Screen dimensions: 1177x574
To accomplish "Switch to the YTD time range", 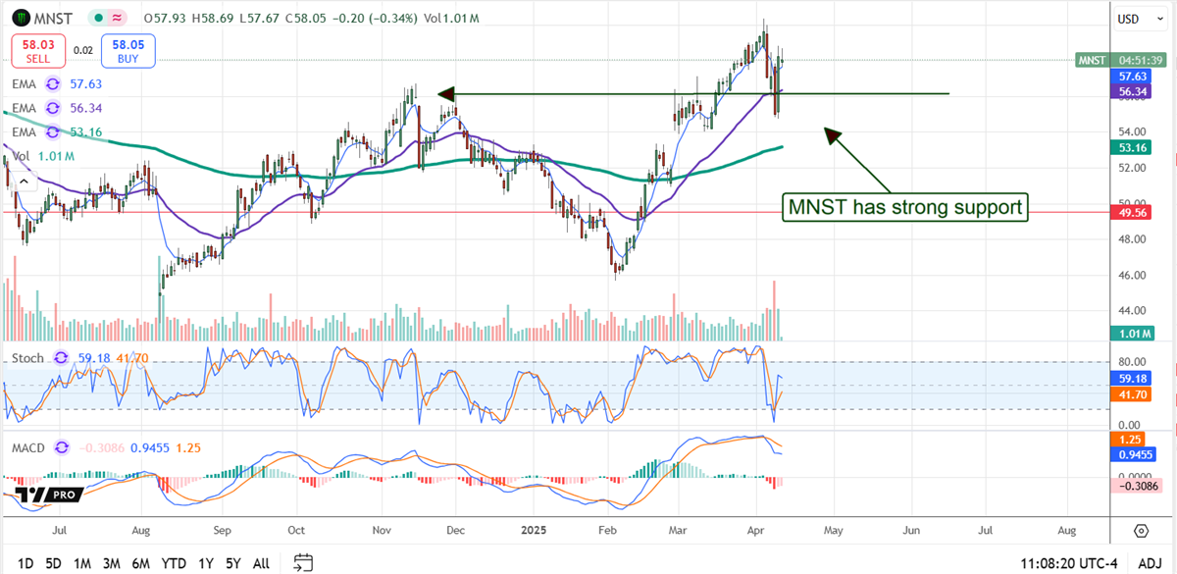I will [x=173, y=563].
